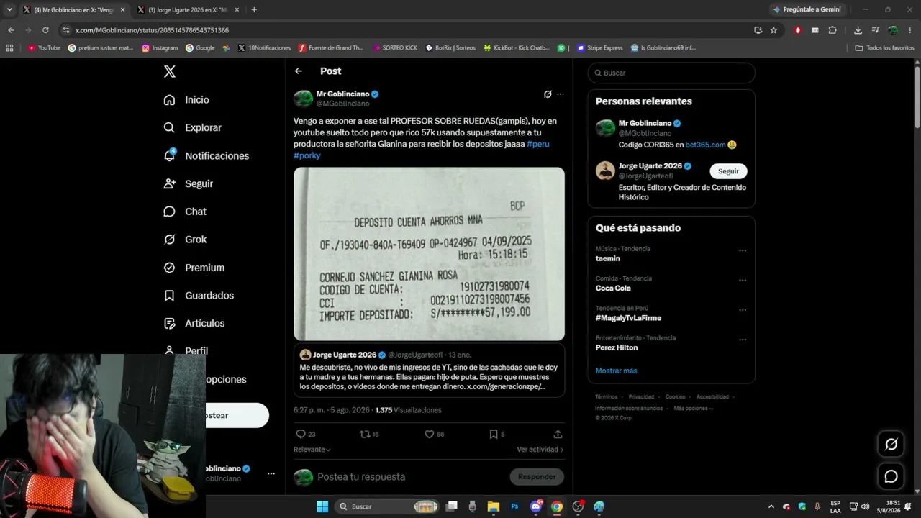Screen dimensions: 921x518
Task: Open the Grok icon in sidebar
Action: [x=169, y=240]
